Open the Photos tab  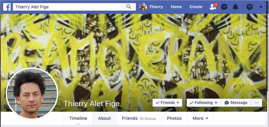click(x=174, y=118)
